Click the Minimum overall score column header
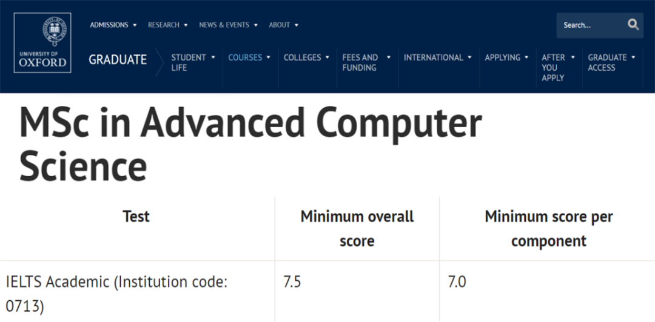Viewport: 655px width, 322px height. (x=357, y=229)
